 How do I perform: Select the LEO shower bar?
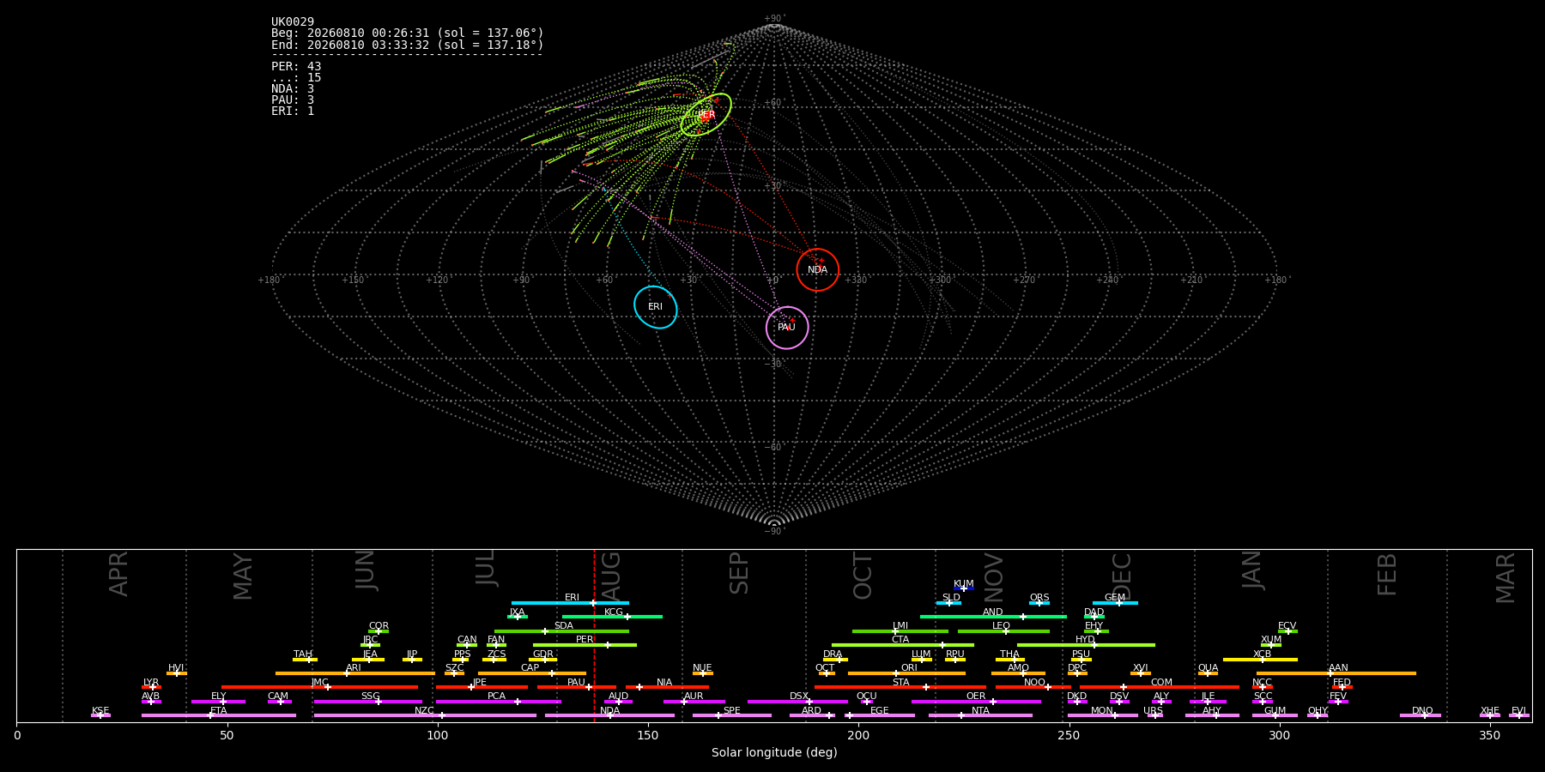pos(1003,631)
